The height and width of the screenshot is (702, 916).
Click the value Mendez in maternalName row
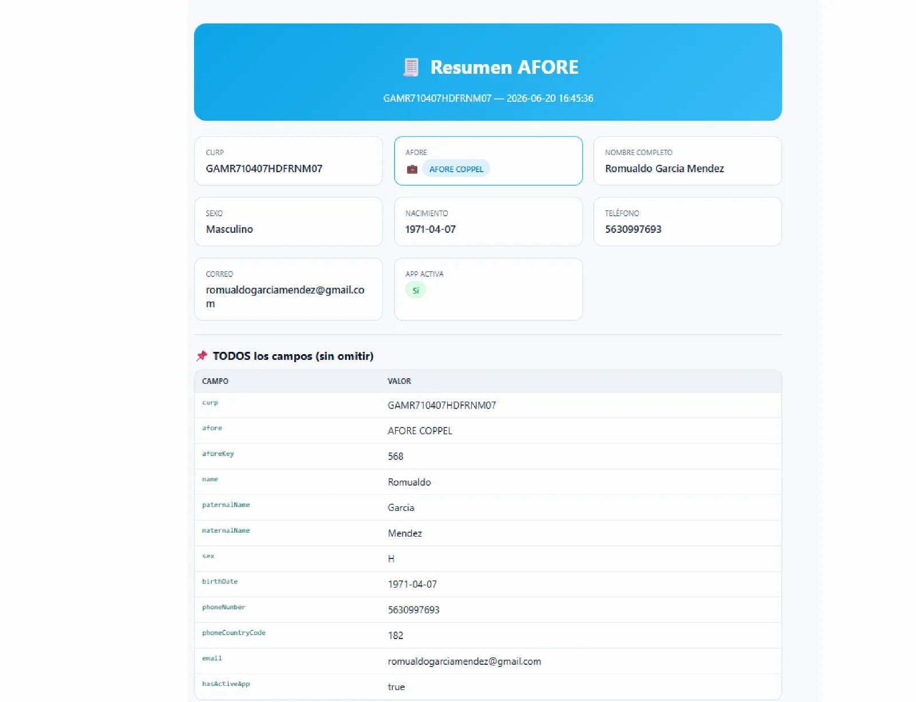[x=405, y=533]
